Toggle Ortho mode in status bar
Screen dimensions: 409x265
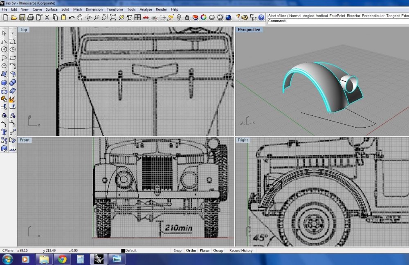pos(191,251)
